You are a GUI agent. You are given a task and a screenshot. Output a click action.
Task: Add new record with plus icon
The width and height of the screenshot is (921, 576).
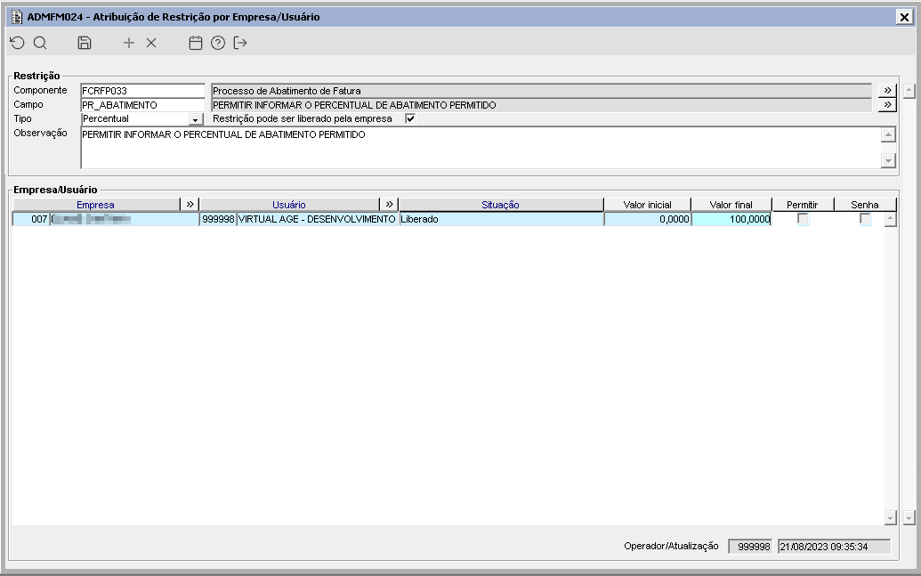129,43
